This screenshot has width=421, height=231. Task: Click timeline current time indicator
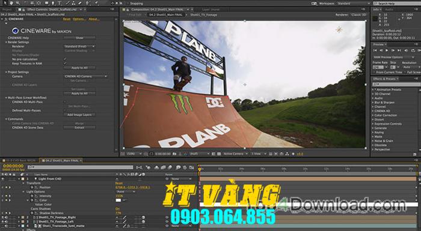pyautogui.click(x=200, y=169)
